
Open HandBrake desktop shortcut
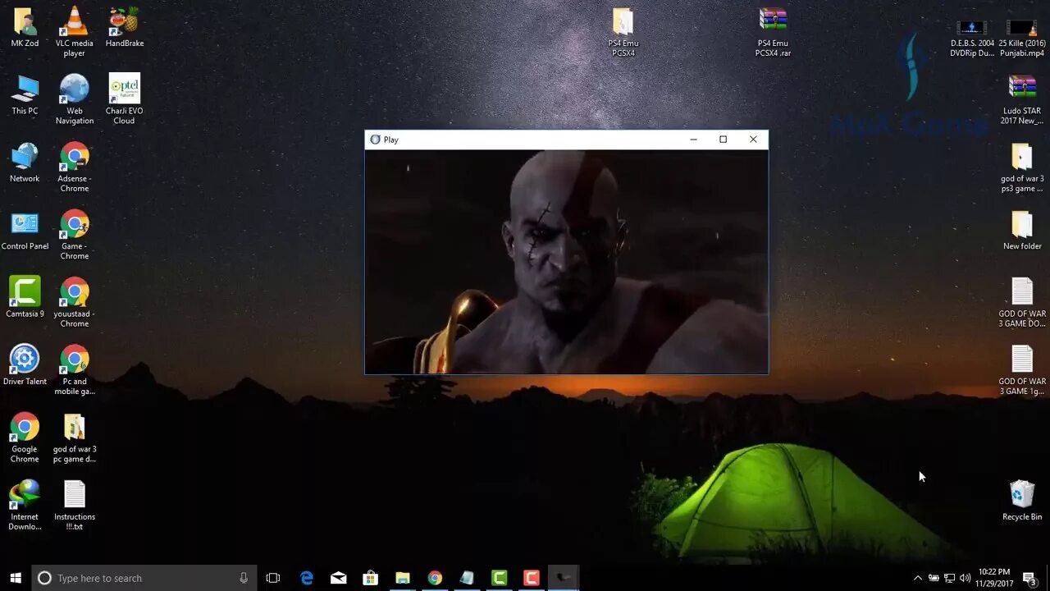[125, 28]
